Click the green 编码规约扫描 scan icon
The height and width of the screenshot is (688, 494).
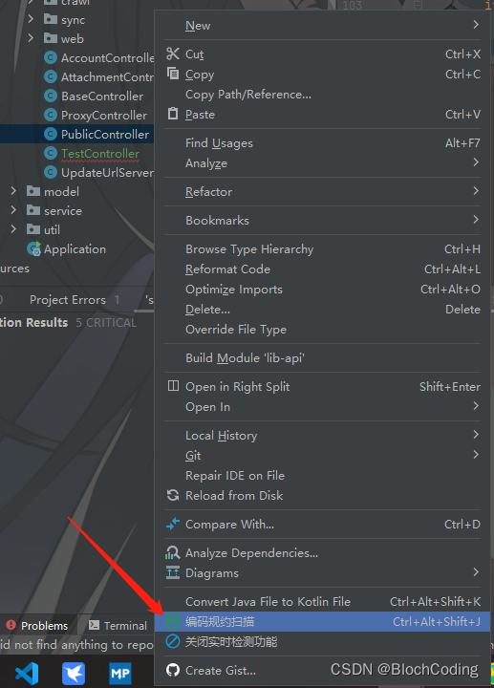tap(173, 621)
